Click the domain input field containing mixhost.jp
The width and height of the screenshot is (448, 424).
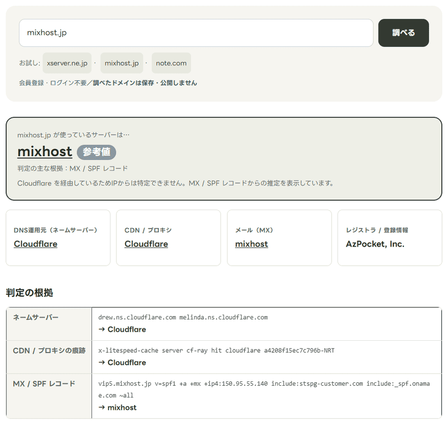[x=196, y=33]
